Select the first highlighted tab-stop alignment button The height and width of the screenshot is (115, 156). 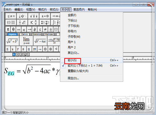pyautogui.click(x=14, y=54)
